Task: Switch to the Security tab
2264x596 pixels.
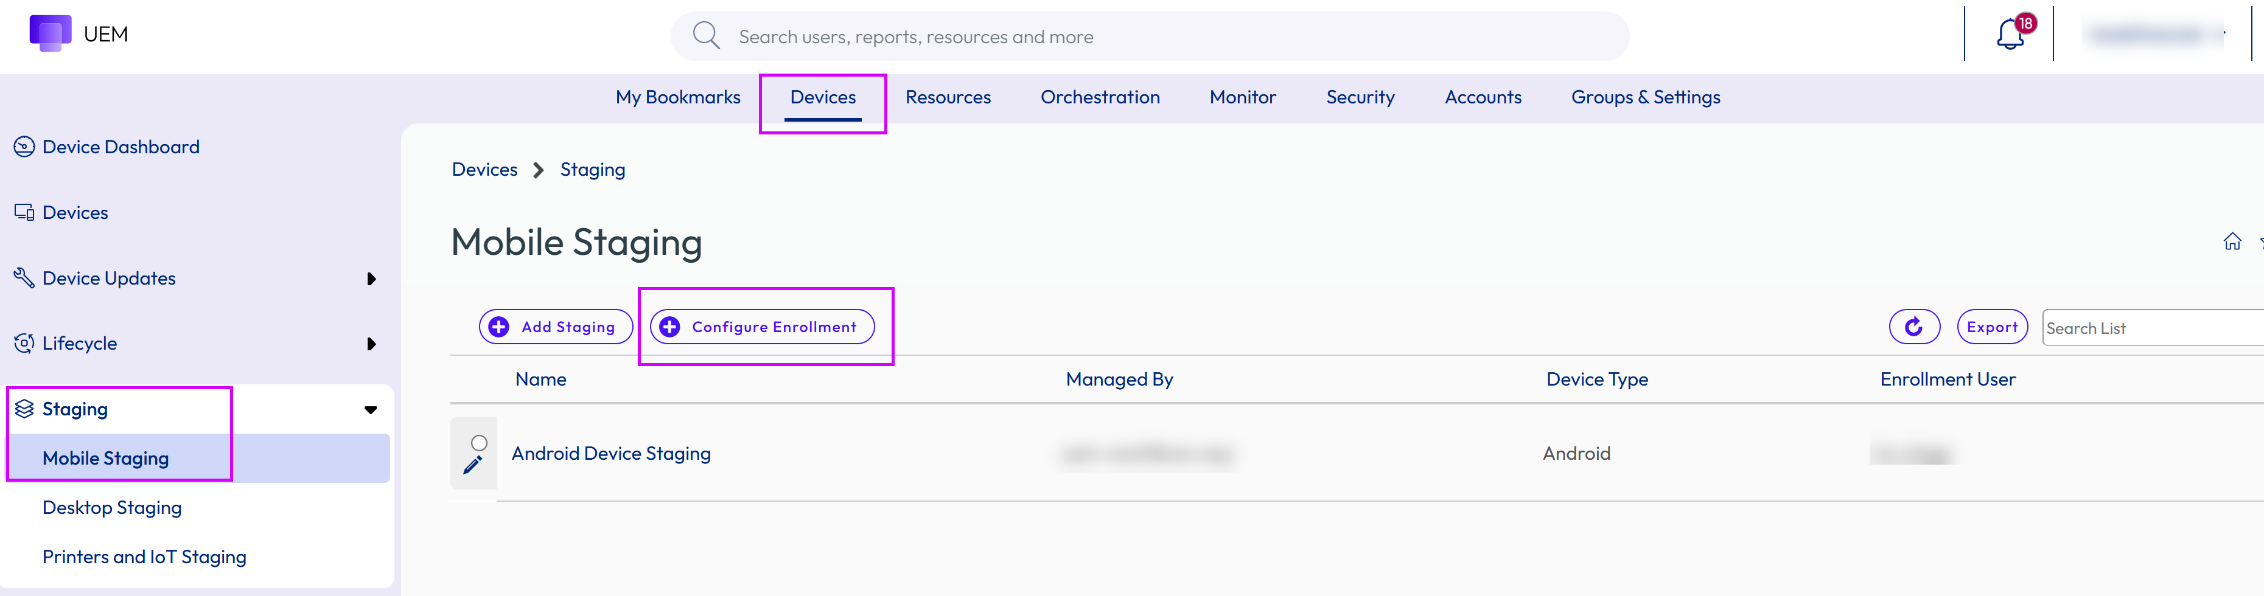Action: (x=1360, y=97)
